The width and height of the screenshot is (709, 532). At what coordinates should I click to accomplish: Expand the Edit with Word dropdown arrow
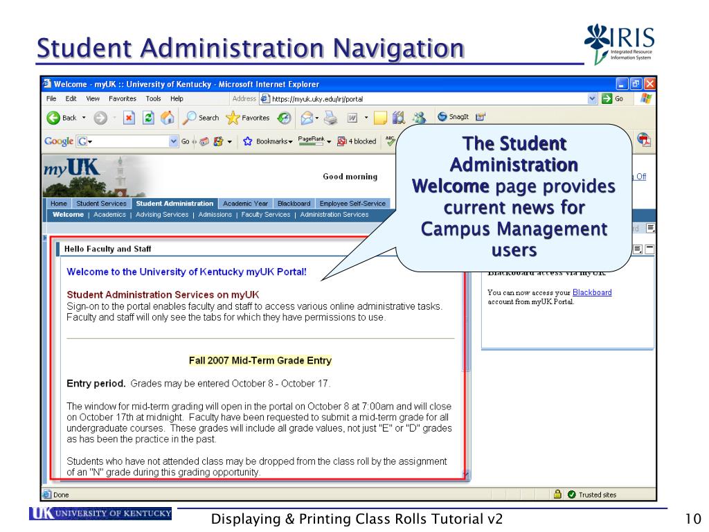tap(366, 118)
